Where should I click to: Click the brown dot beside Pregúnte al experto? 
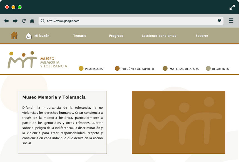click(x=117, y=68)
